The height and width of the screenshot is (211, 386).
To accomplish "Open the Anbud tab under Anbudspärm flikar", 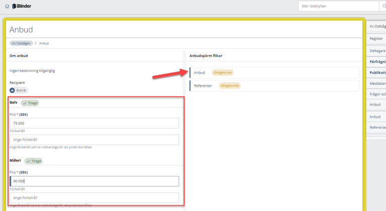I will tap(200, 73).
